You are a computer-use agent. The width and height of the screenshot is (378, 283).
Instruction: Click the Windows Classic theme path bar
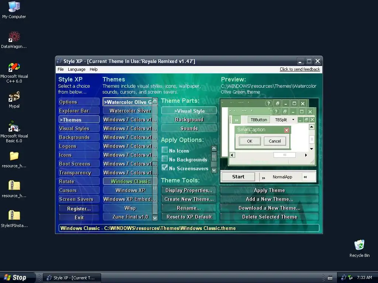[189, 228]
